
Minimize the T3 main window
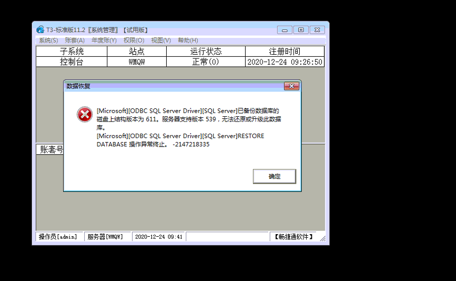click(x=285, y=30)
